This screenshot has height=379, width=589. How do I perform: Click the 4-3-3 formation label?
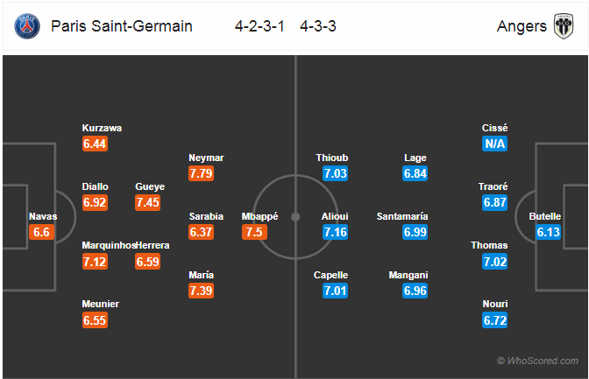318,26
